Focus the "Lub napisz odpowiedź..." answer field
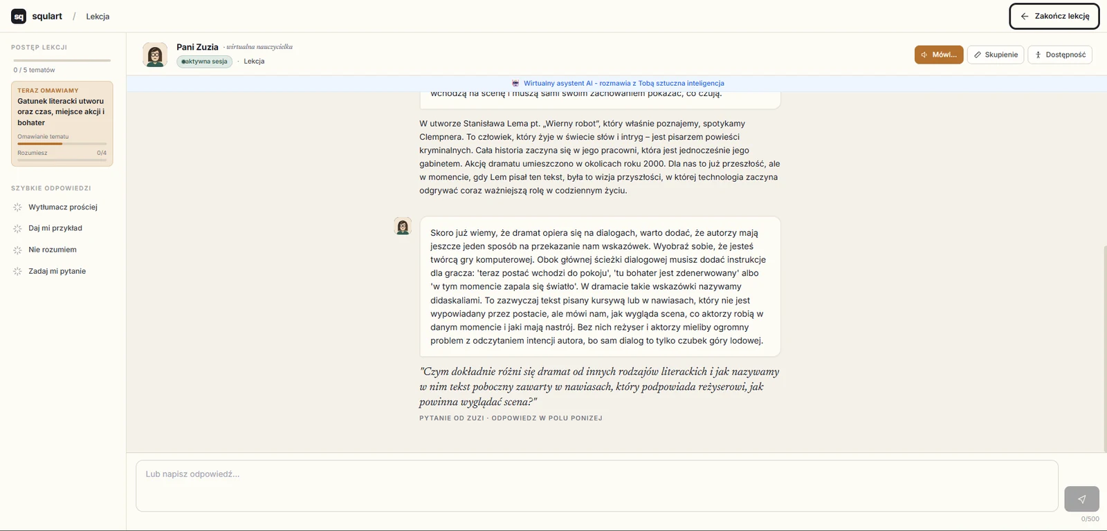Viewport: 1107px width, 531px height. (597, 486)
